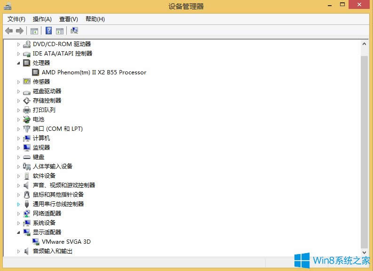Click the vertical scrollbar thumb
The width and height of the screenshot is (373, 271).
click(x=364, y=152)
